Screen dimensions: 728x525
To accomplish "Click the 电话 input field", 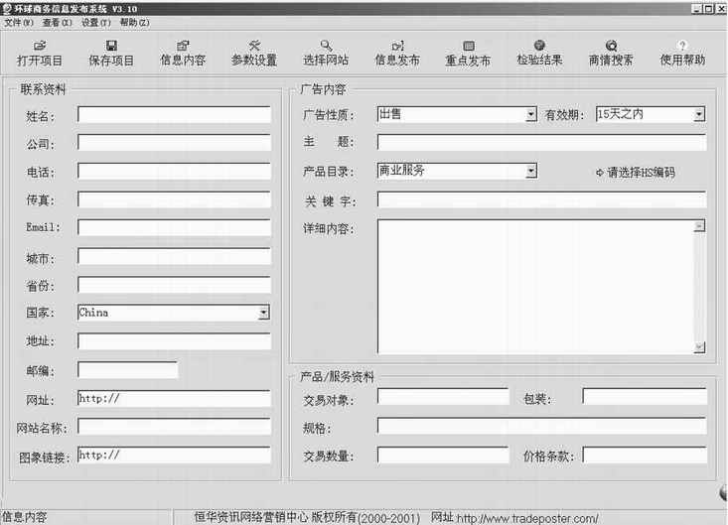I will point(174,171).
